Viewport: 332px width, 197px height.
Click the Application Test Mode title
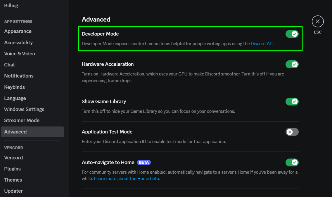tap(107, 132)
